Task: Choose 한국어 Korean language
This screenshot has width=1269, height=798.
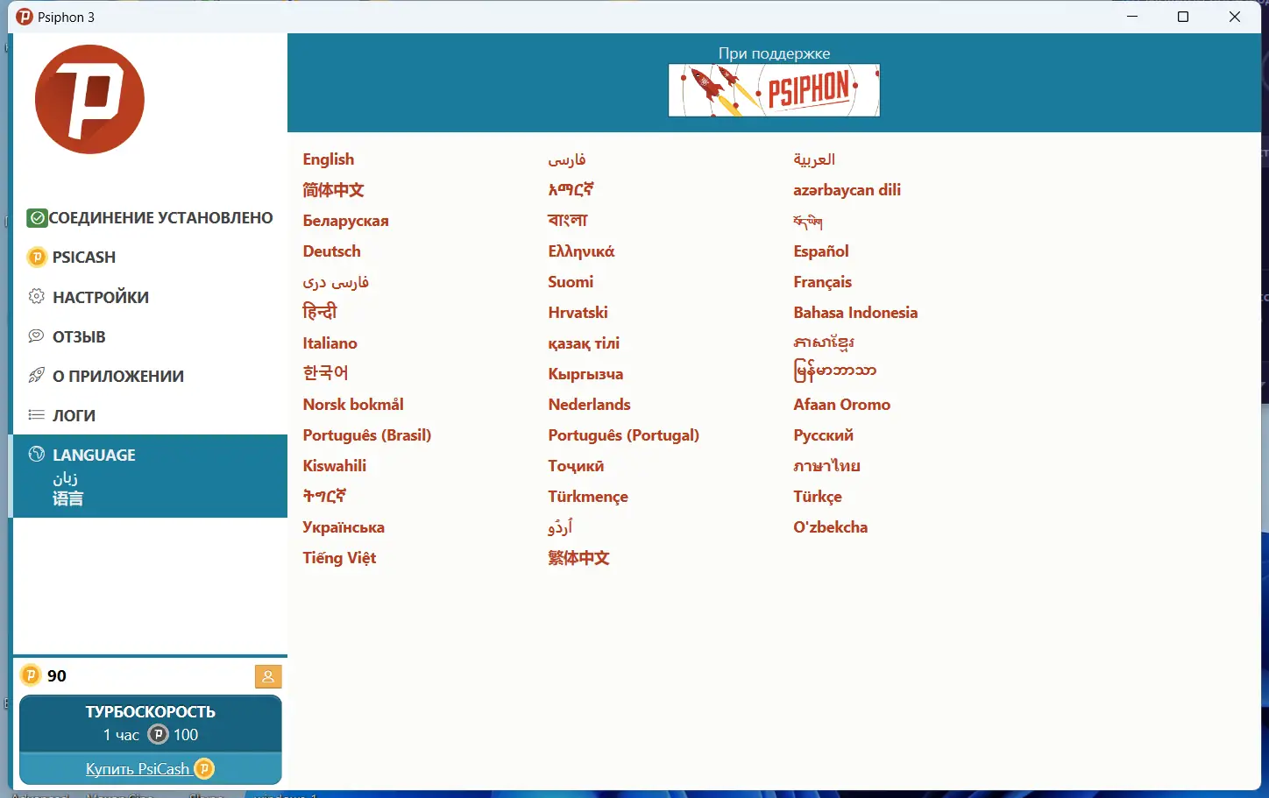Action: [325, 373]
